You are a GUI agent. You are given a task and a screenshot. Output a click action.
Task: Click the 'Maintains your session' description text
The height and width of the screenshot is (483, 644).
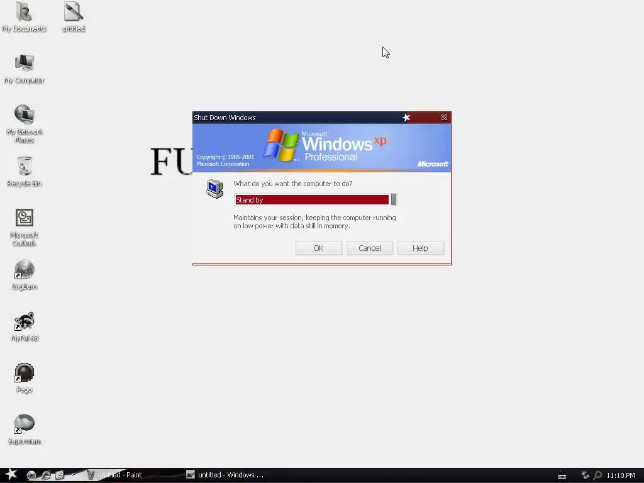314,222
